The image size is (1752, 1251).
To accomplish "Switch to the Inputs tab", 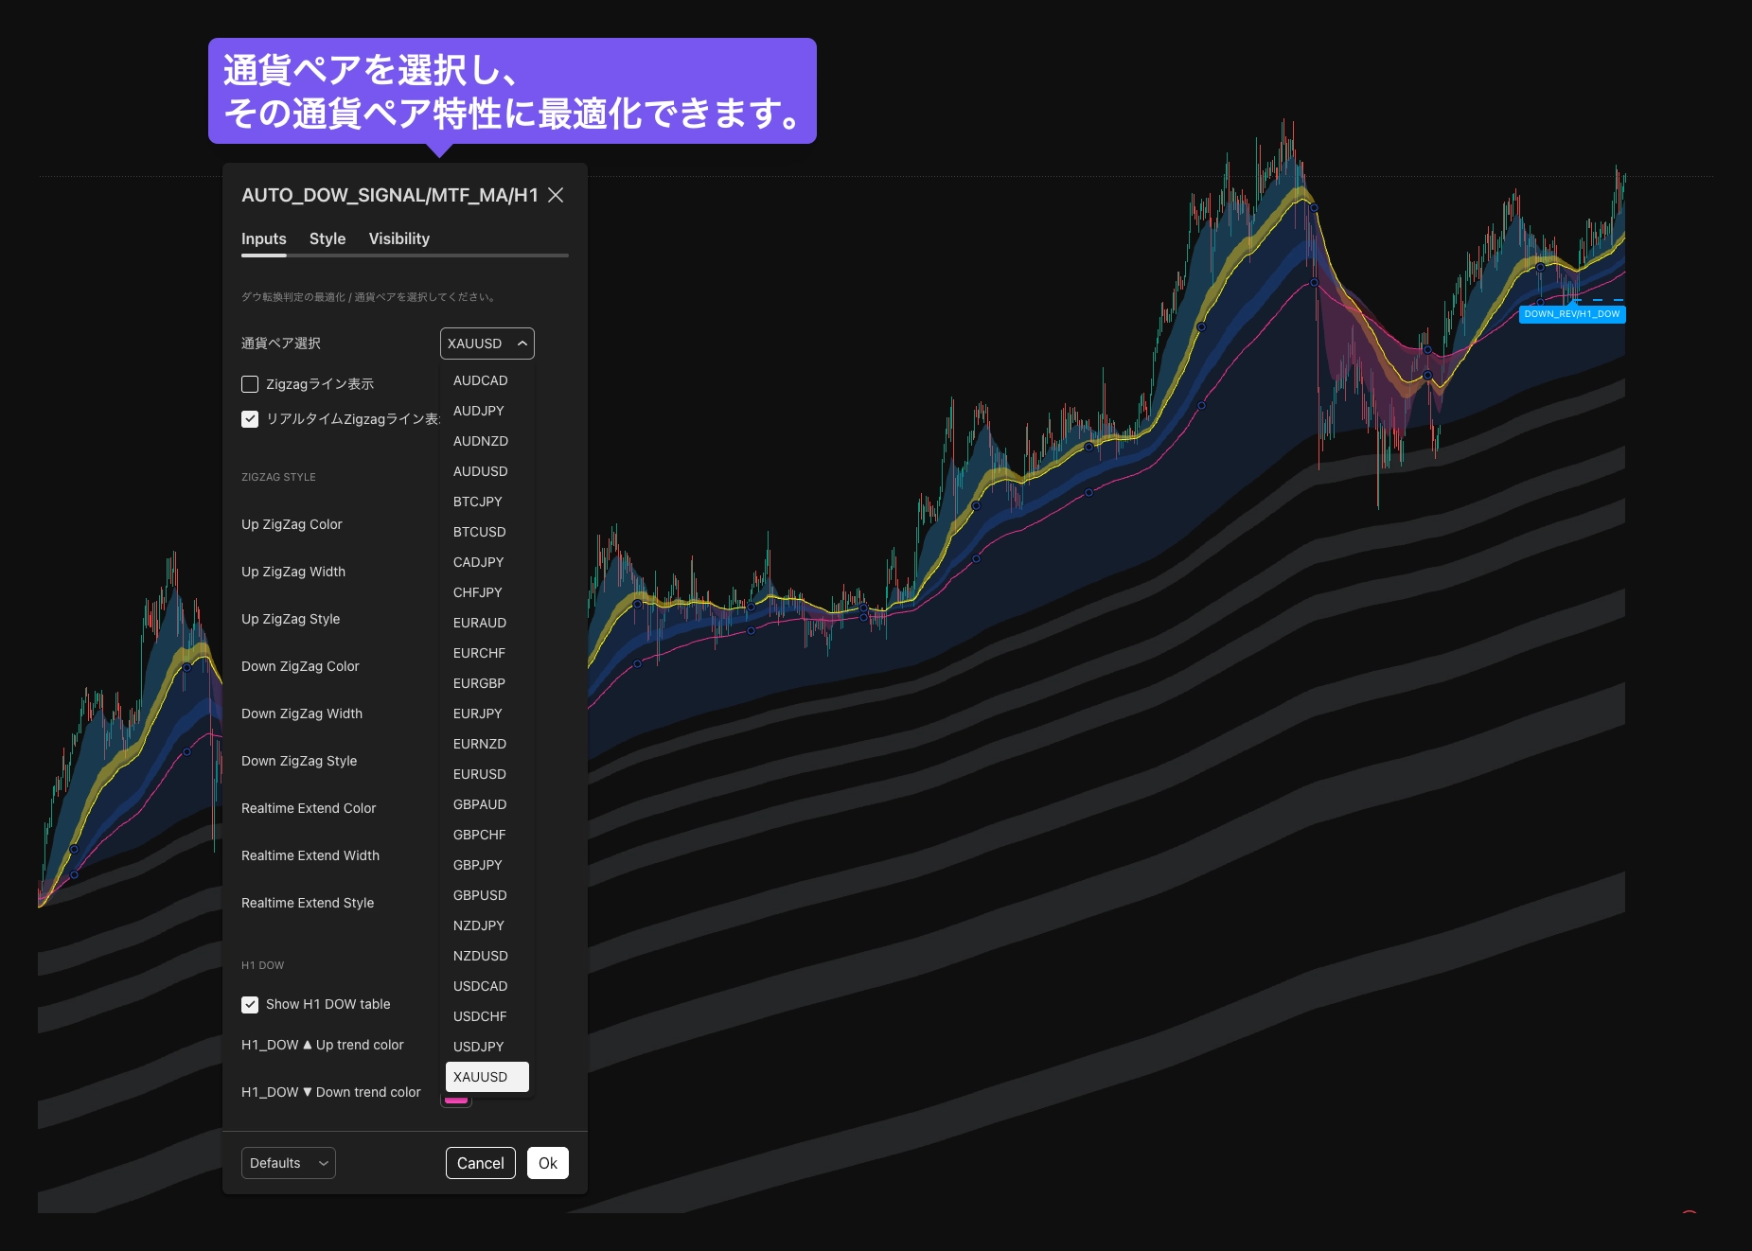I will point(263,238).
